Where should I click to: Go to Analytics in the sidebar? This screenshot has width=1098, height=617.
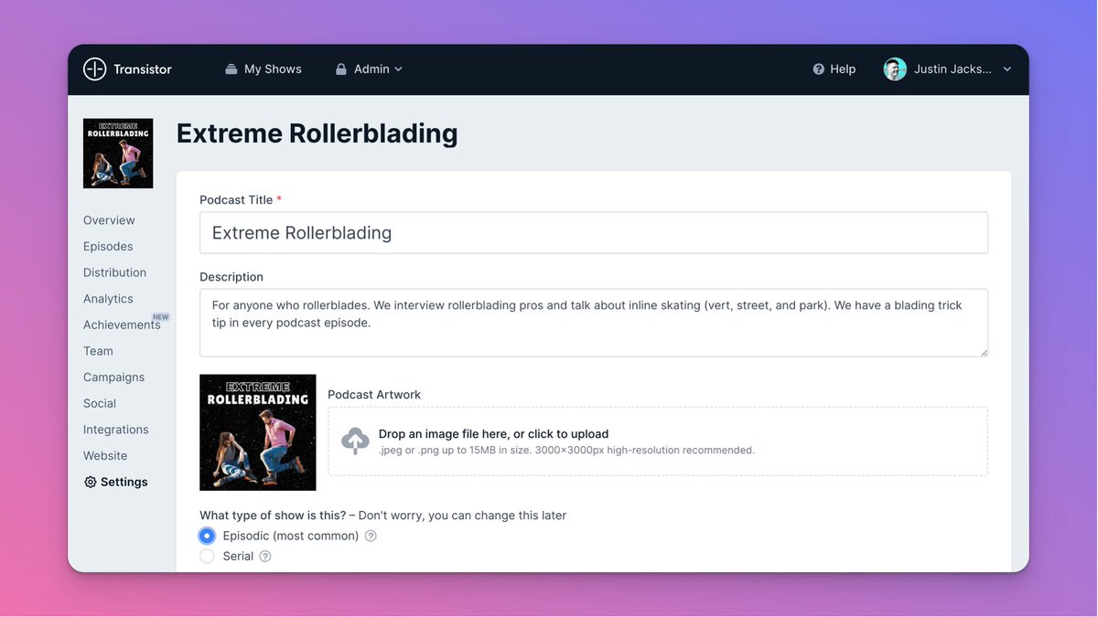[108, 299]
